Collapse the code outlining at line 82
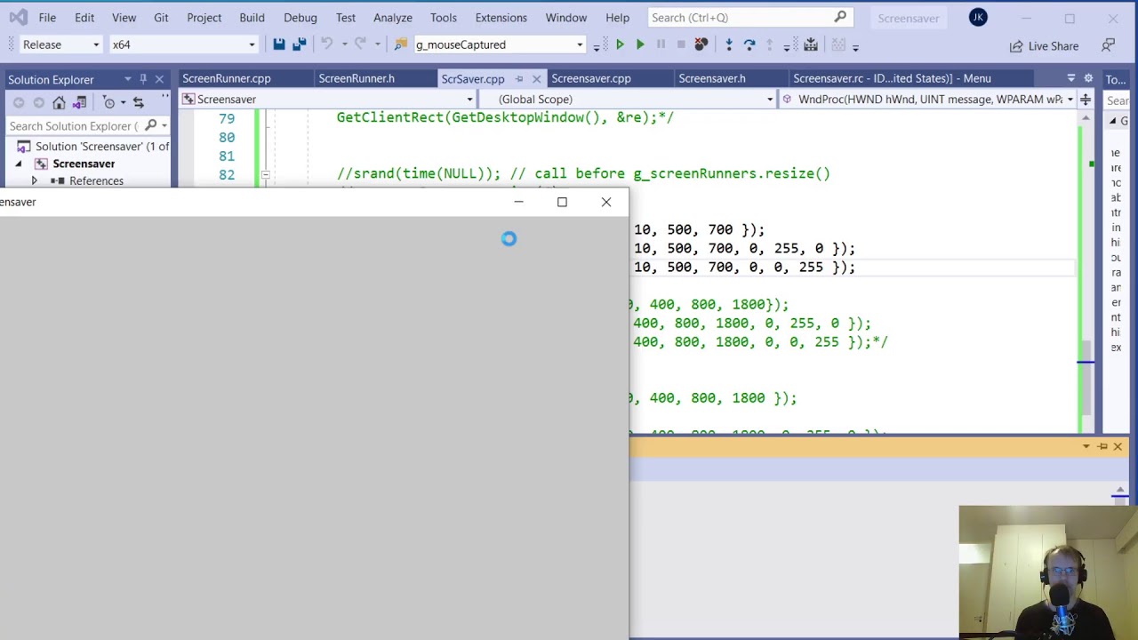This screenshot has width=1138, height=640. [265, 174]
